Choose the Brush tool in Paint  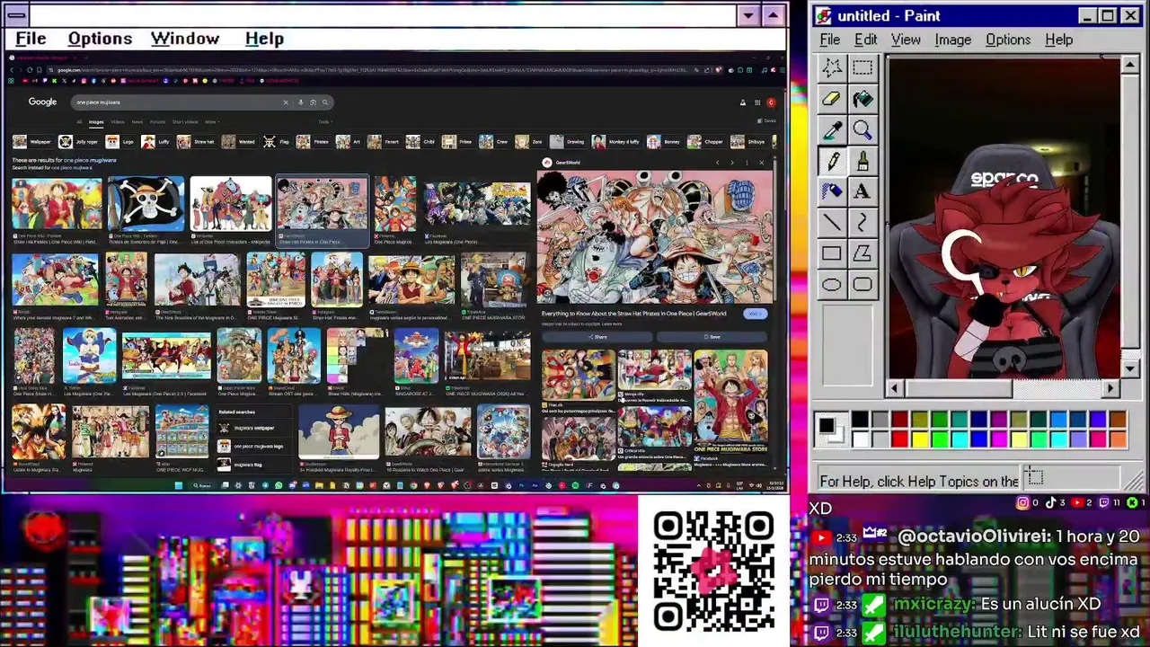862,162
